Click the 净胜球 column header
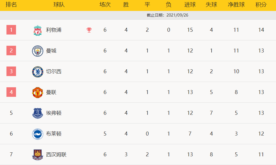 [x=236, y=5]
